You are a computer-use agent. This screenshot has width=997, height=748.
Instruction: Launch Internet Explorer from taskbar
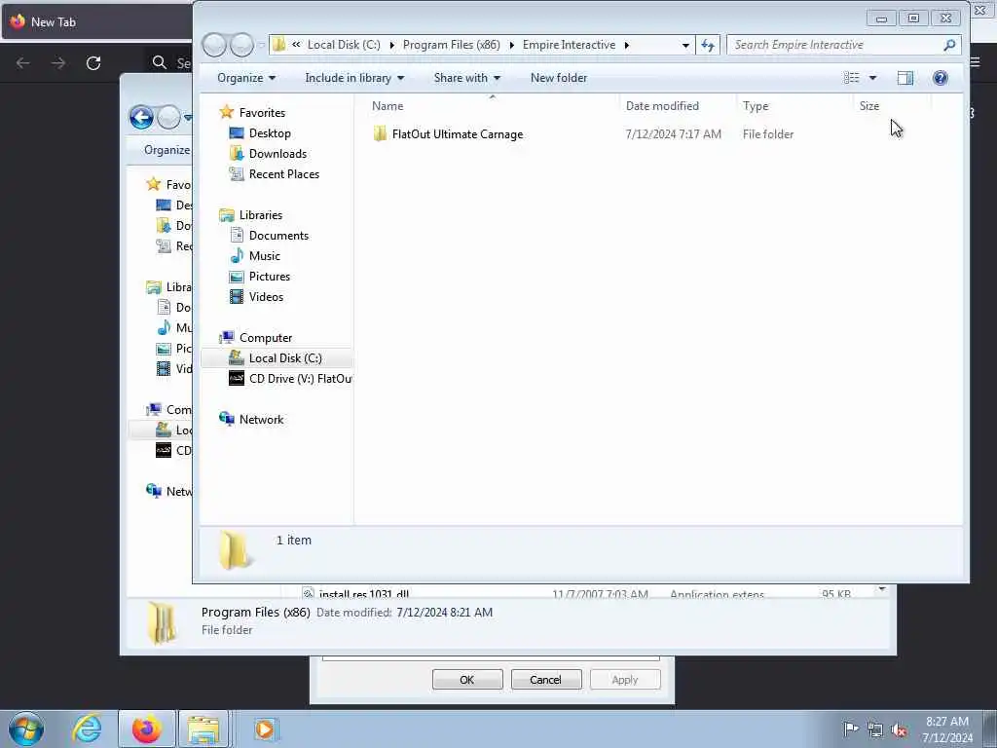click(87, 729)
